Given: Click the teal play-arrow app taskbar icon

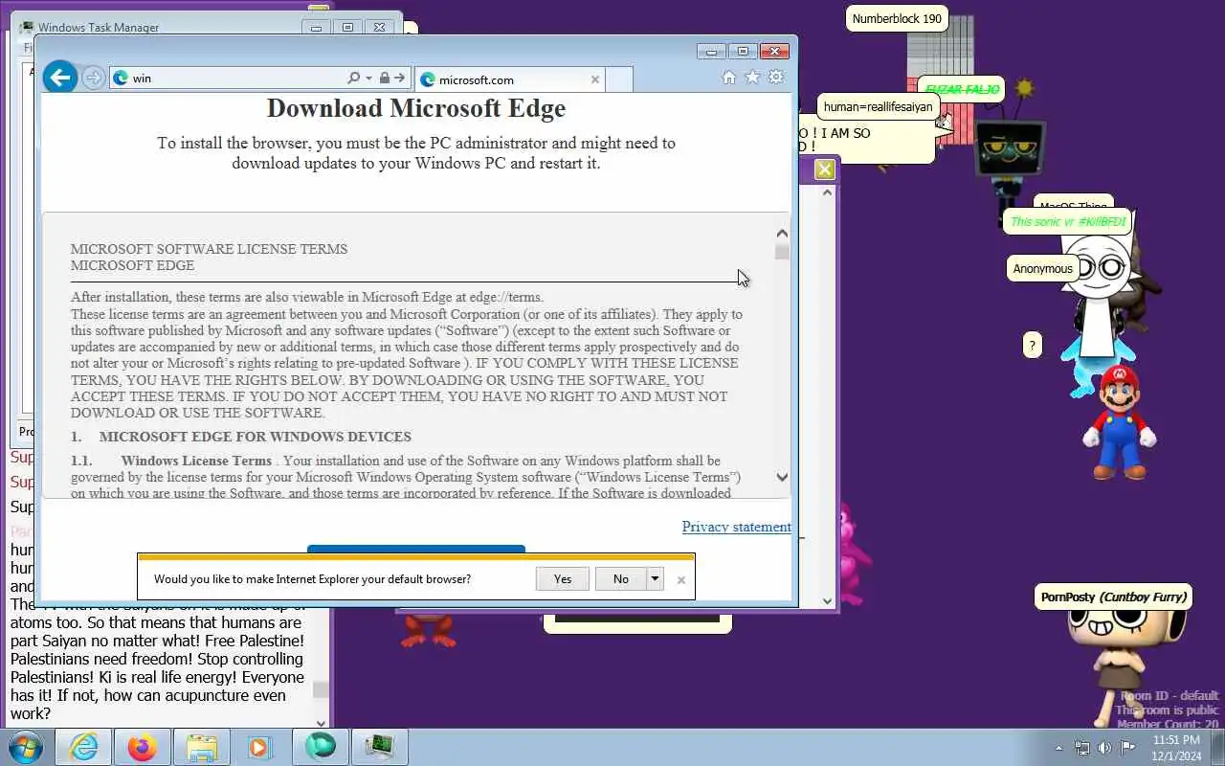Looking at the screenshot, I should [321, 747].
